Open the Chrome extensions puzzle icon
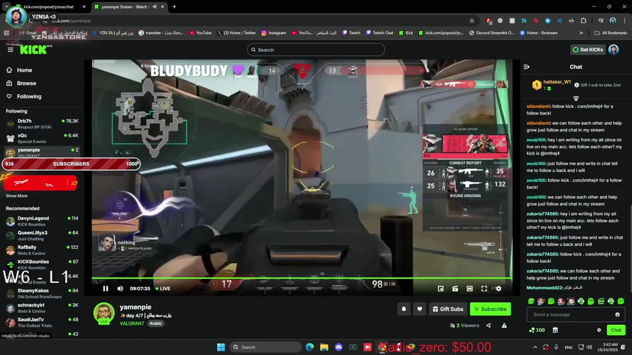 [x=584, y=21]
